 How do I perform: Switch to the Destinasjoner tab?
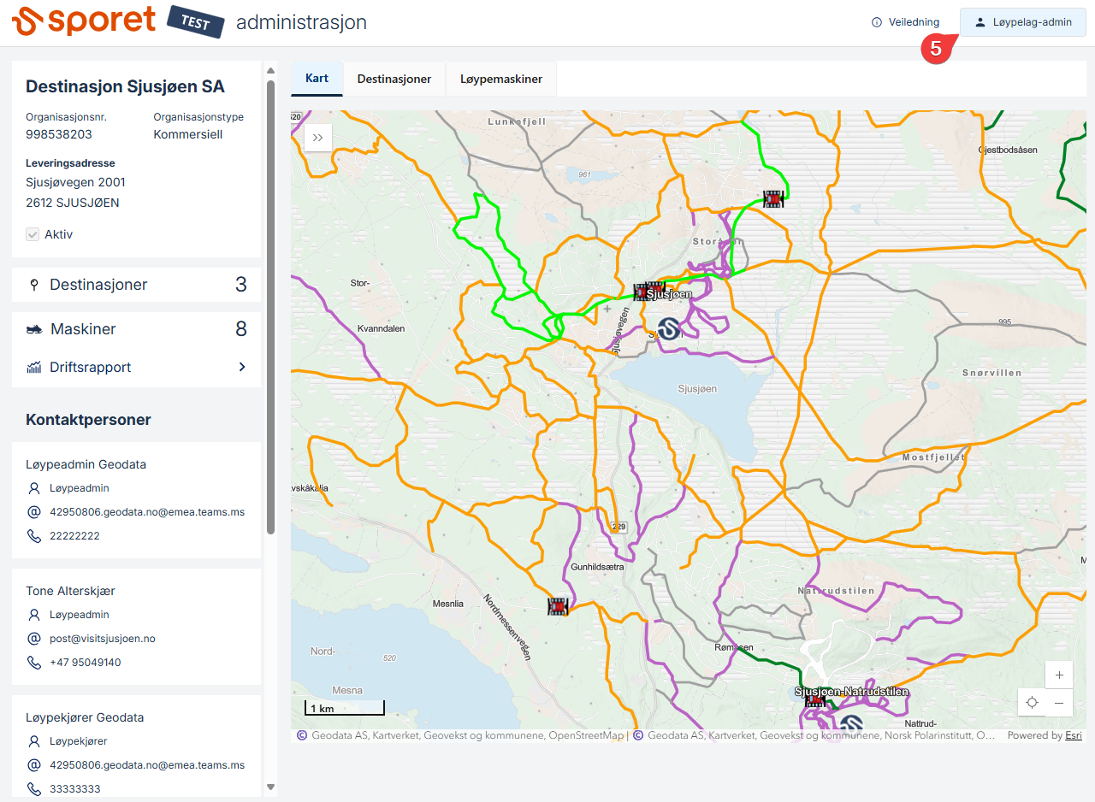(x=394, y=79)
